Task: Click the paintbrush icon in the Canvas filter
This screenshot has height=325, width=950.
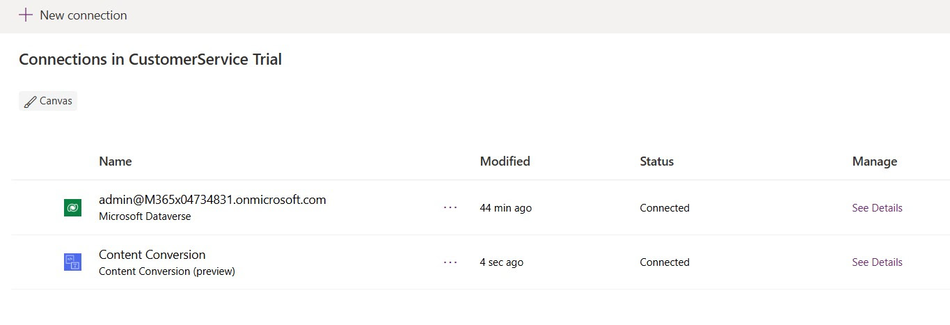Action: (30, 102)
